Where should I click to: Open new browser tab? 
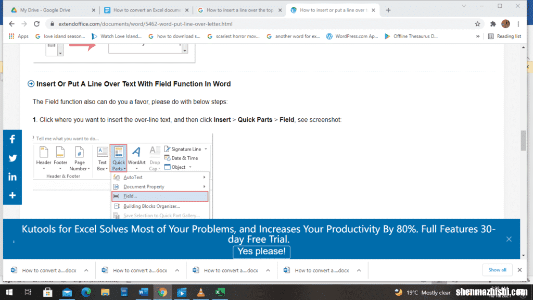click(388, 10)
